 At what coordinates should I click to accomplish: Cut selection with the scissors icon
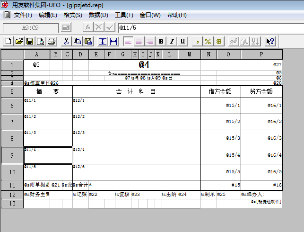tap(67, 41)
